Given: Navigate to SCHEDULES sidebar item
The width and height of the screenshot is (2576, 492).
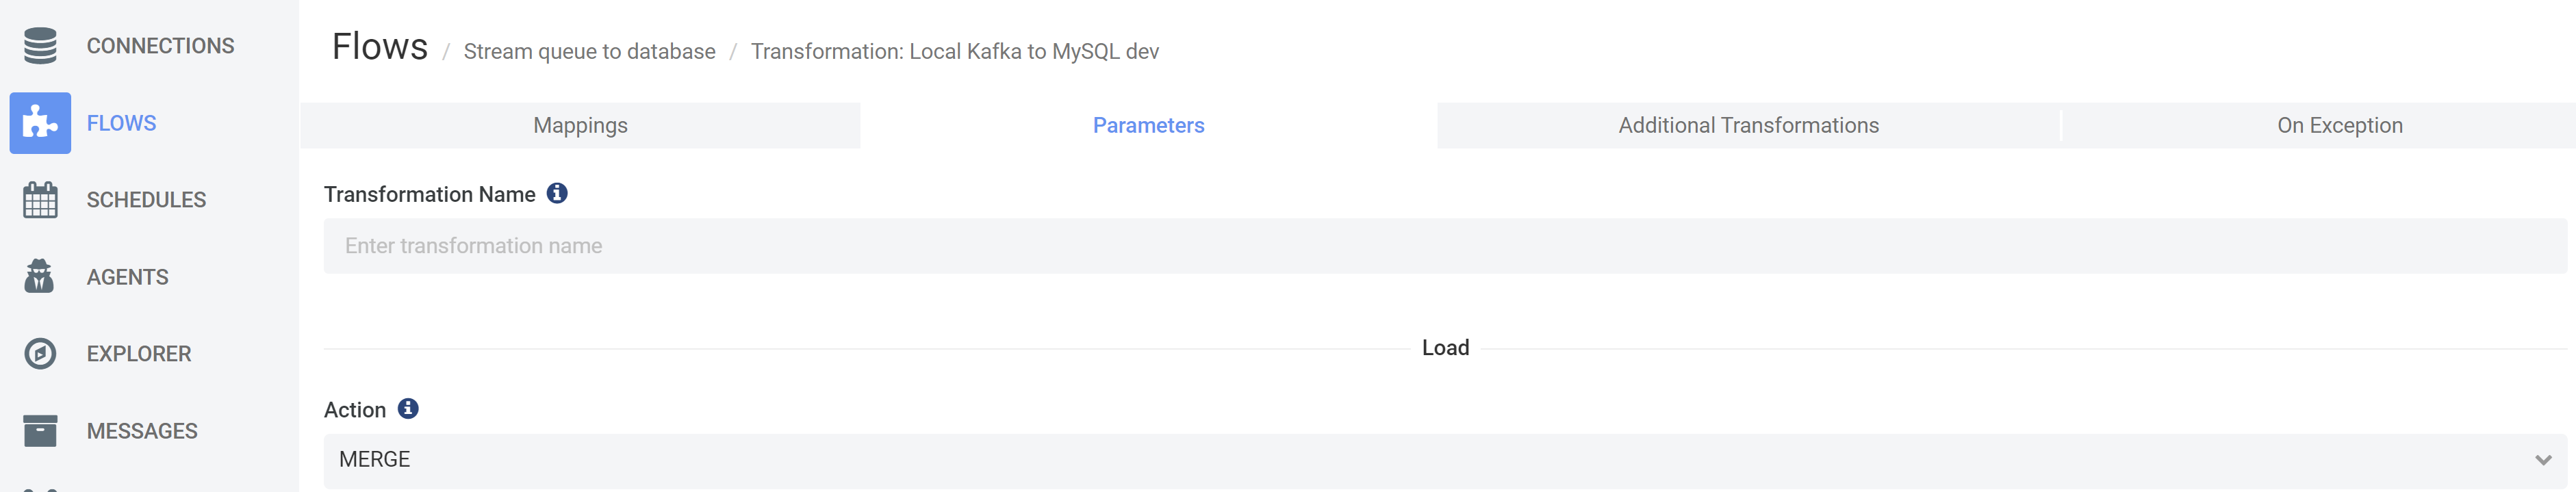Looking at the screenshot, I should pos(146,200).
